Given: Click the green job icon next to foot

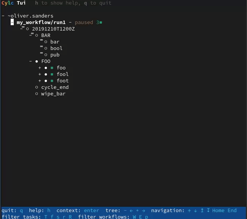Looking at the screenshot, I should tap(52, 81).
